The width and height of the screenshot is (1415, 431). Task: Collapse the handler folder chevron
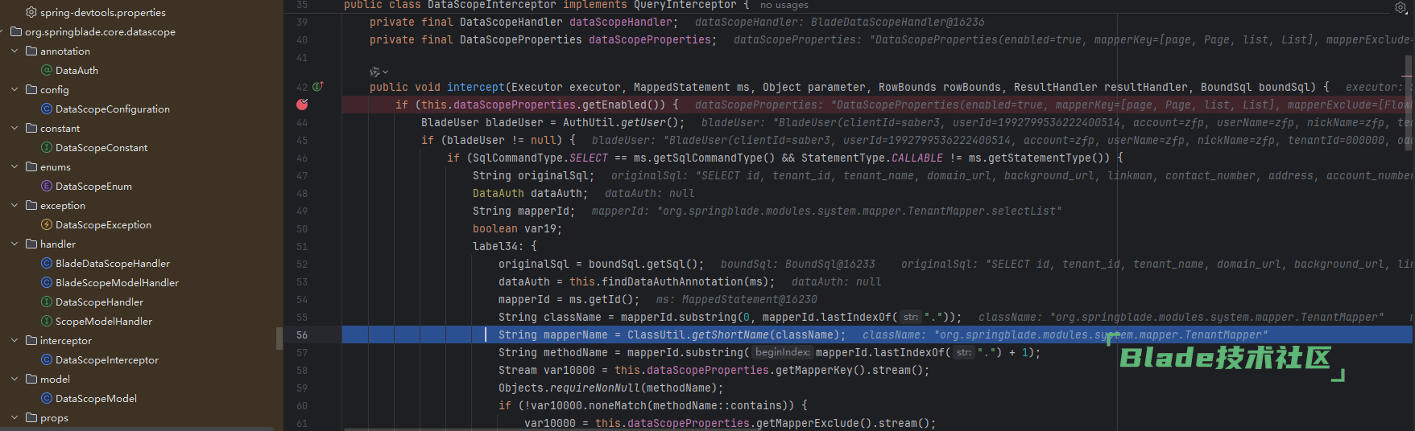click(14, 244)
